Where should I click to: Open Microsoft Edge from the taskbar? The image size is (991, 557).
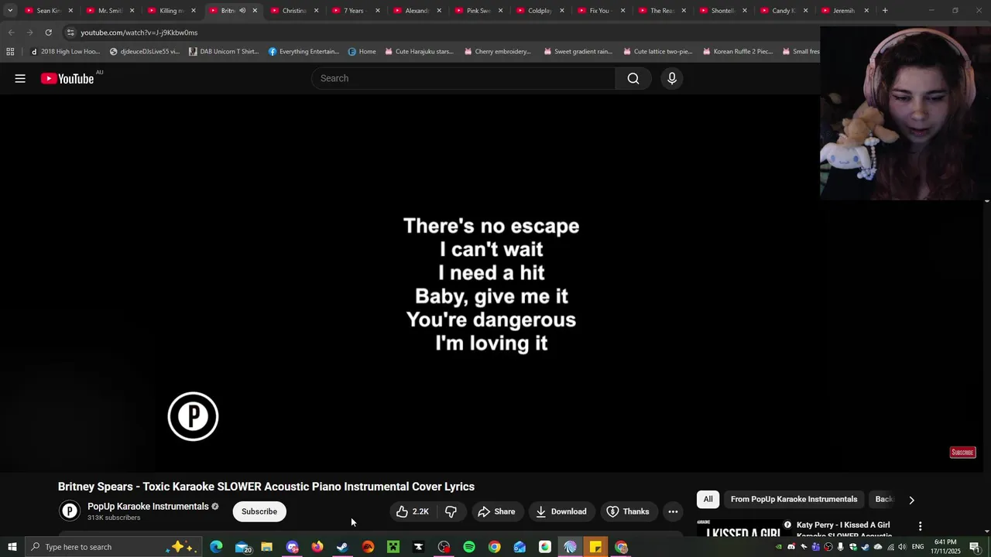pos(216,547)
